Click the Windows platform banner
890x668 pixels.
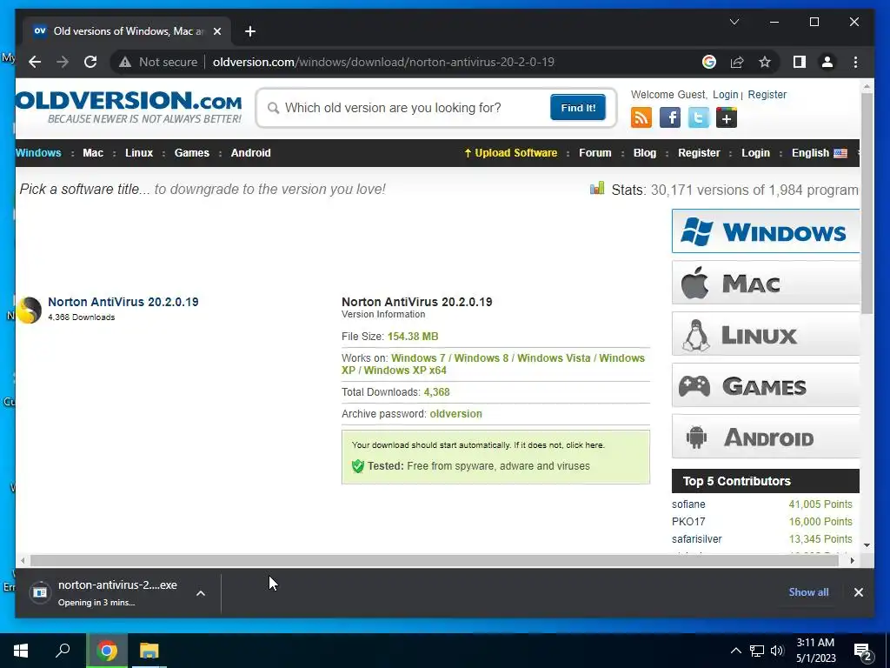click(766, 231)
